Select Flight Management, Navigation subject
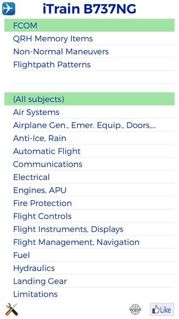This screenshot has width=179, height=319. click(x=94, y=242)
